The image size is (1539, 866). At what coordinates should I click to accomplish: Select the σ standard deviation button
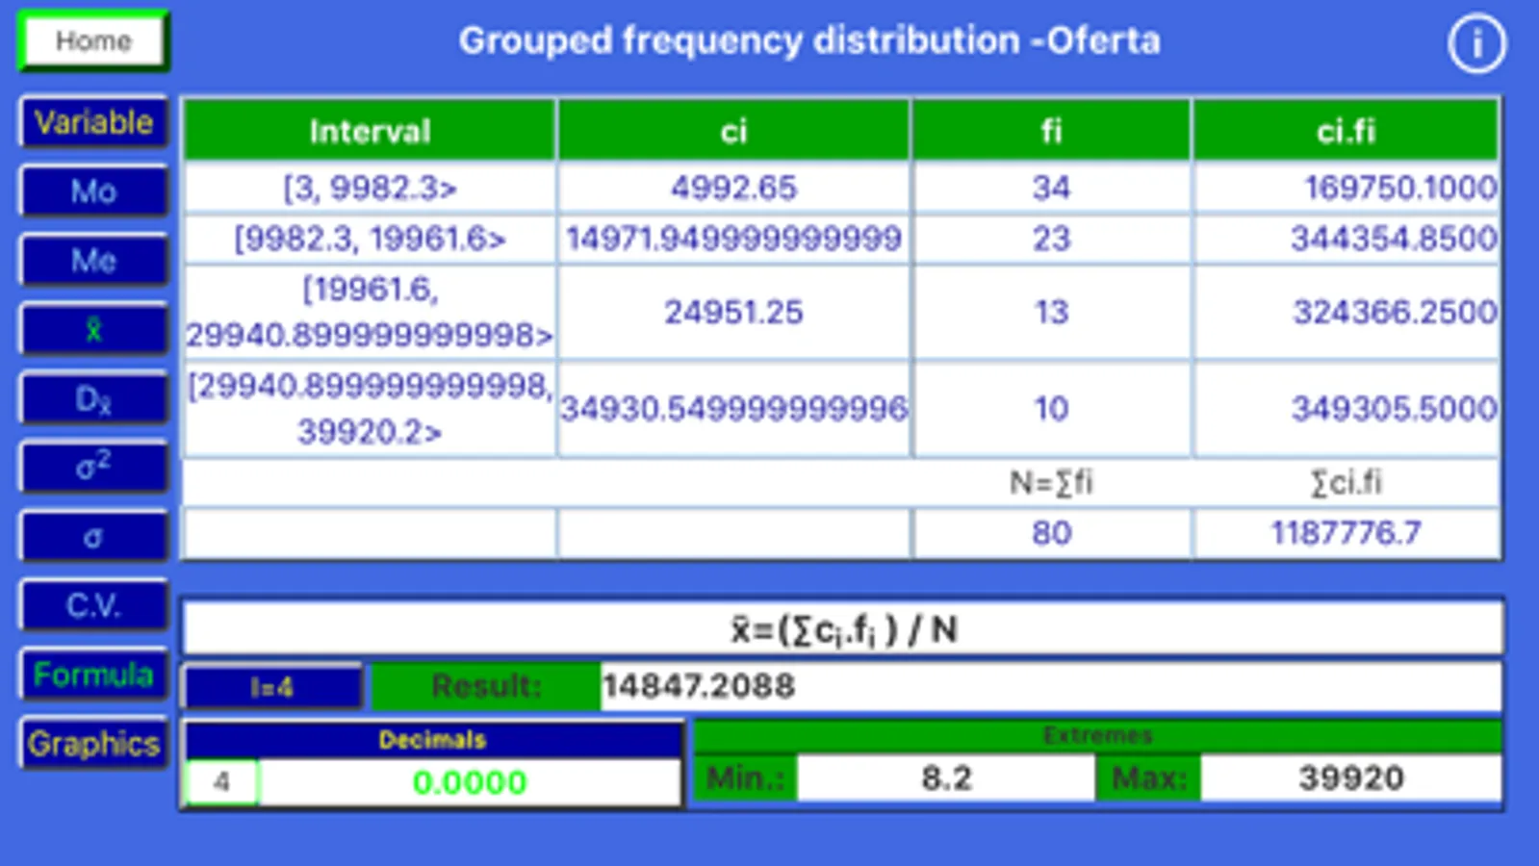coord(93,537)
